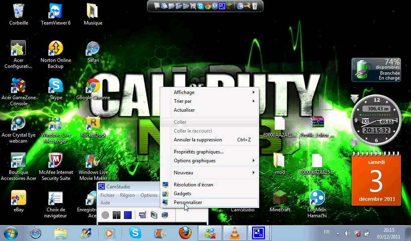Select the mod folder on the desktop

(280, 164)
